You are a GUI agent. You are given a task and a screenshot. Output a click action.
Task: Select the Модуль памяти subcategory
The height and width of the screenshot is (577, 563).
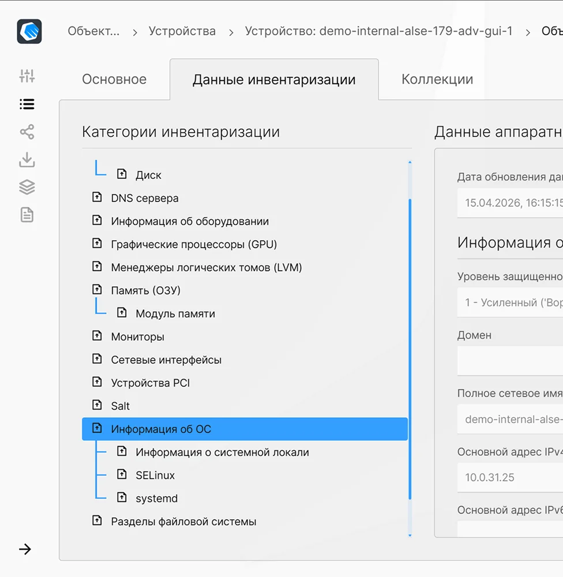pyautogui.click(x=175, y=314)
